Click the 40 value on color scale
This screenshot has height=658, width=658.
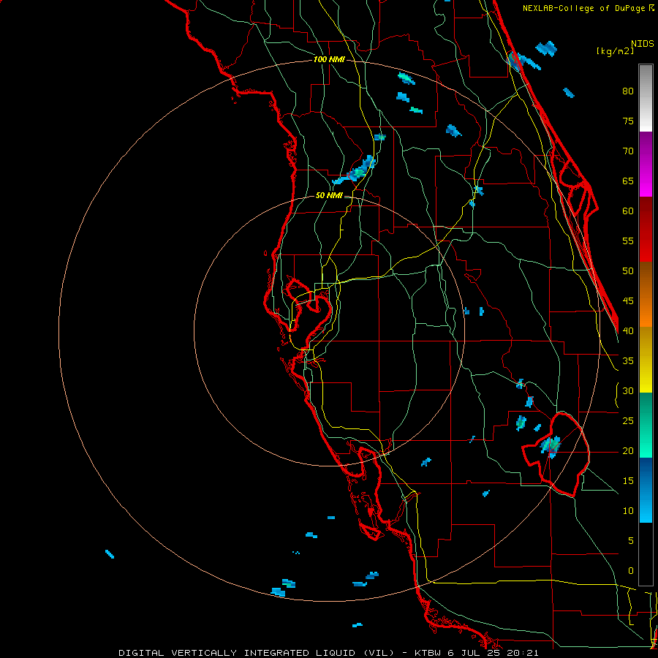click(x=628, y=331)
